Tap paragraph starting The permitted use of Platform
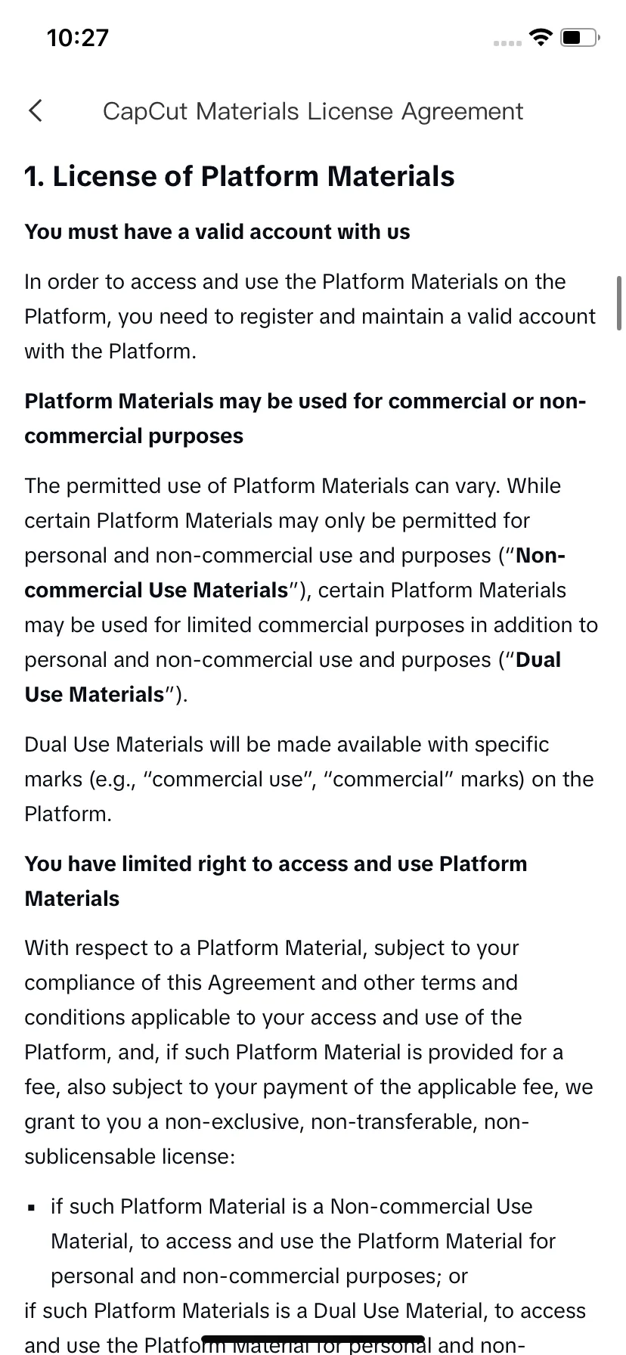 coord(311,590)
